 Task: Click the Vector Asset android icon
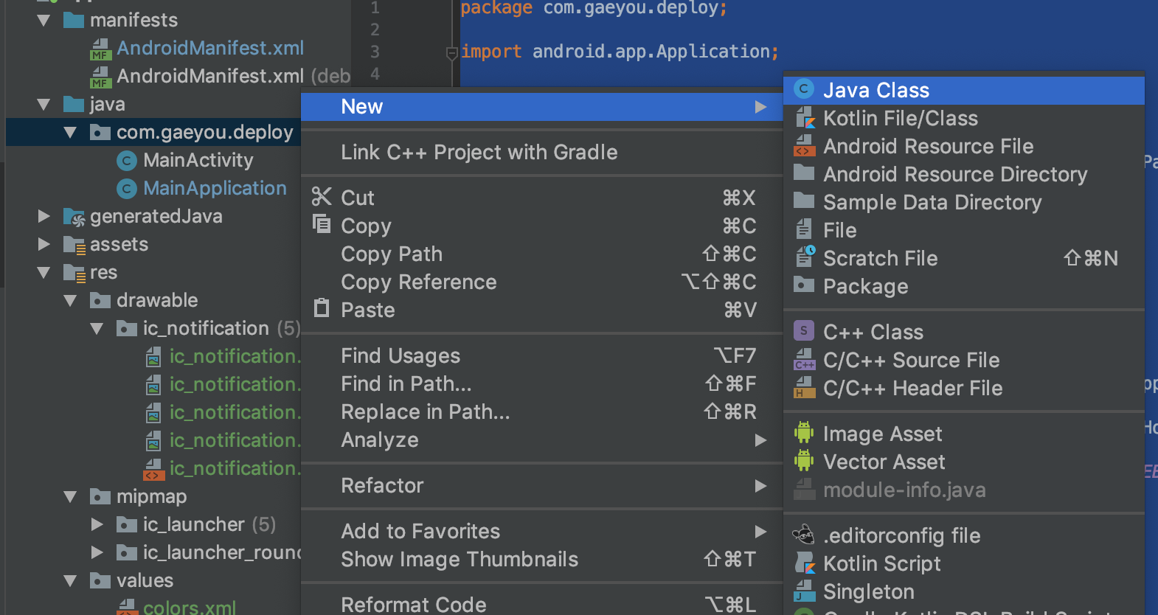(804, 462)
